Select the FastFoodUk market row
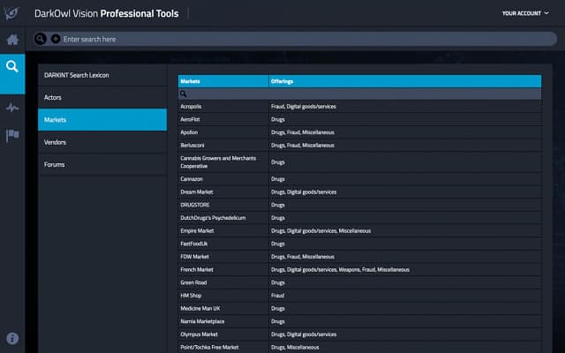565x353 pixels. click(359, 244)
